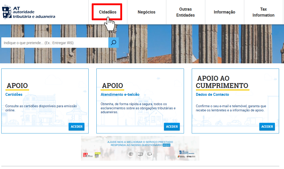Click the LABX logo in the banner
The width and height of the screenshot is (284, 169).
(x=85, y=155)
